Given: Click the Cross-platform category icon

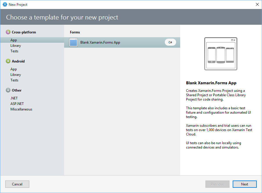Looking at the screenshot, I should [x=8, y=32].
